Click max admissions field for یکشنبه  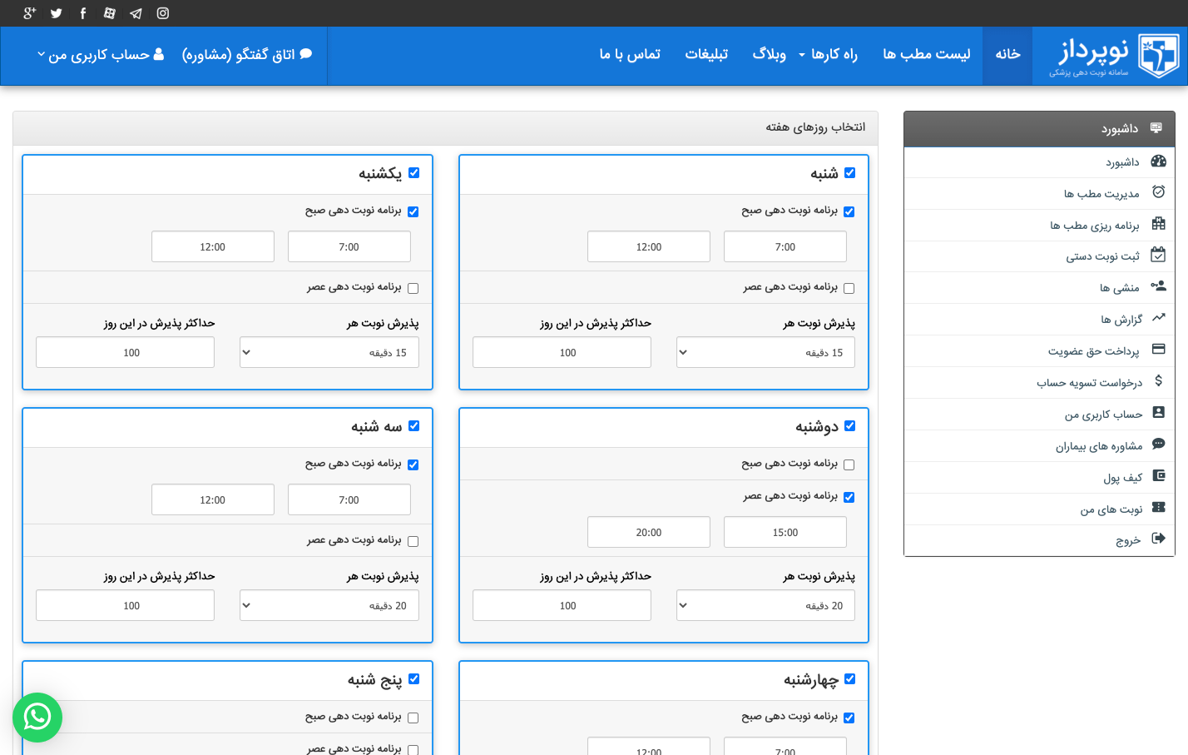[x=125, y=352]
